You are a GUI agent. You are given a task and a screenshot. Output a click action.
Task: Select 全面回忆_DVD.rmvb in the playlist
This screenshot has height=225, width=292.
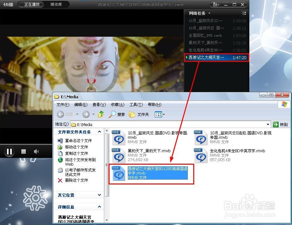217,35
